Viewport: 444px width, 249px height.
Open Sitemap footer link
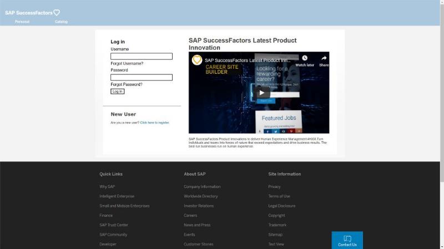275,235
